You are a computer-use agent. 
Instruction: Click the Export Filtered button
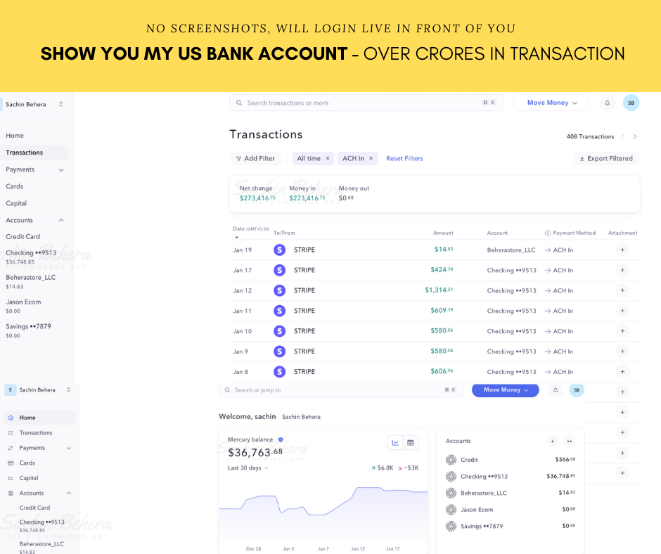[605, 159]
